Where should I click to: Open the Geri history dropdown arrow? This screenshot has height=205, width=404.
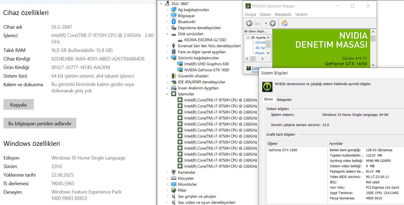[x=266, y=23]
